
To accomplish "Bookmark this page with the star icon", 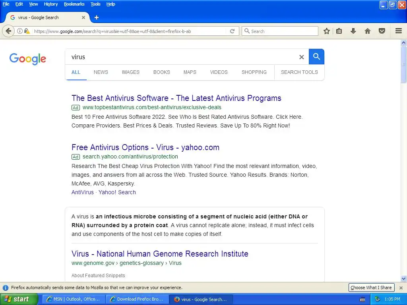I will [327, 31].
